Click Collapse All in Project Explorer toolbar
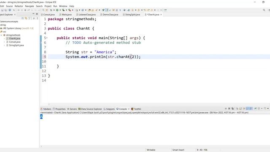Image resolution: width=270 pixels, height=152 pixels. coord(22,18)
